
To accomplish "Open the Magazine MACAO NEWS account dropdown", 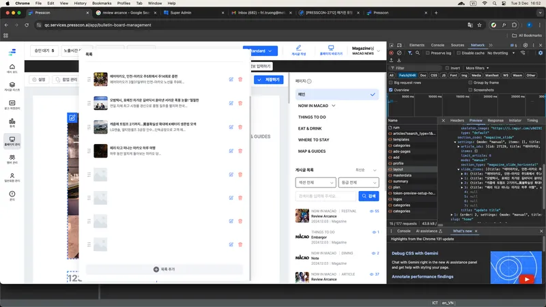I will [x=366, y=50].
